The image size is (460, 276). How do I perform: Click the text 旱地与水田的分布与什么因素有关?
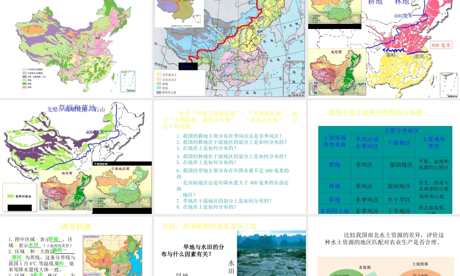193,251
